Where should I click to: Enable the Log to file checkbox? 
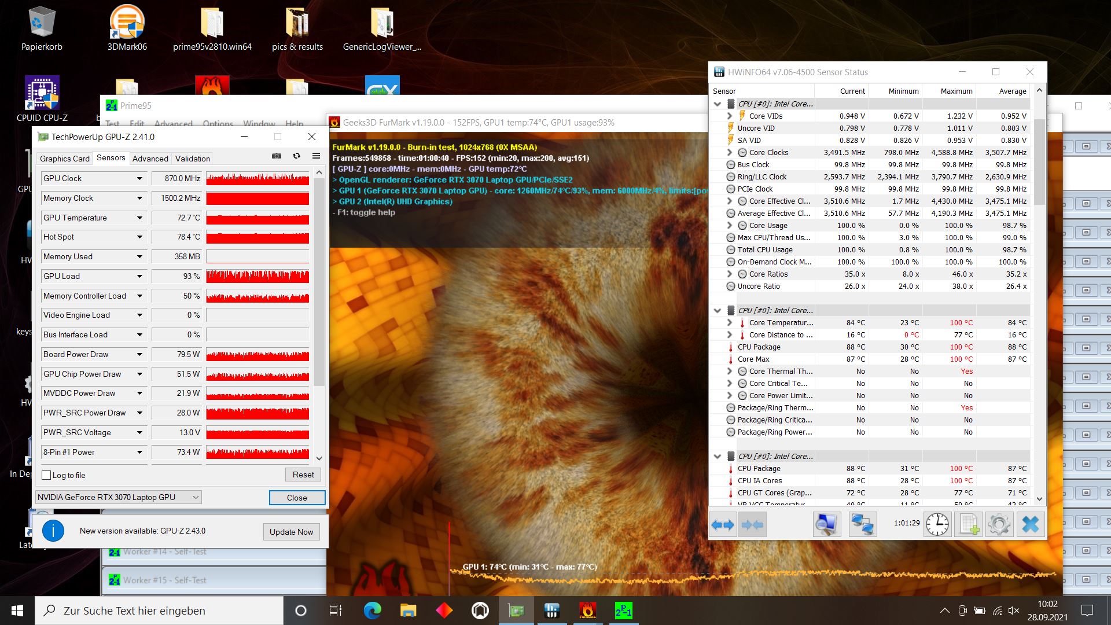click(x=47, y=475)
